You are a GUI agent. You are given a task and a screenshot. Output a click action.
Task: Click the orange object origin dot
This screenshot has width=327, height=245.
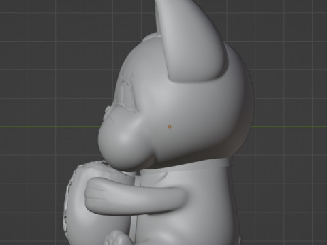coord(170,127)
